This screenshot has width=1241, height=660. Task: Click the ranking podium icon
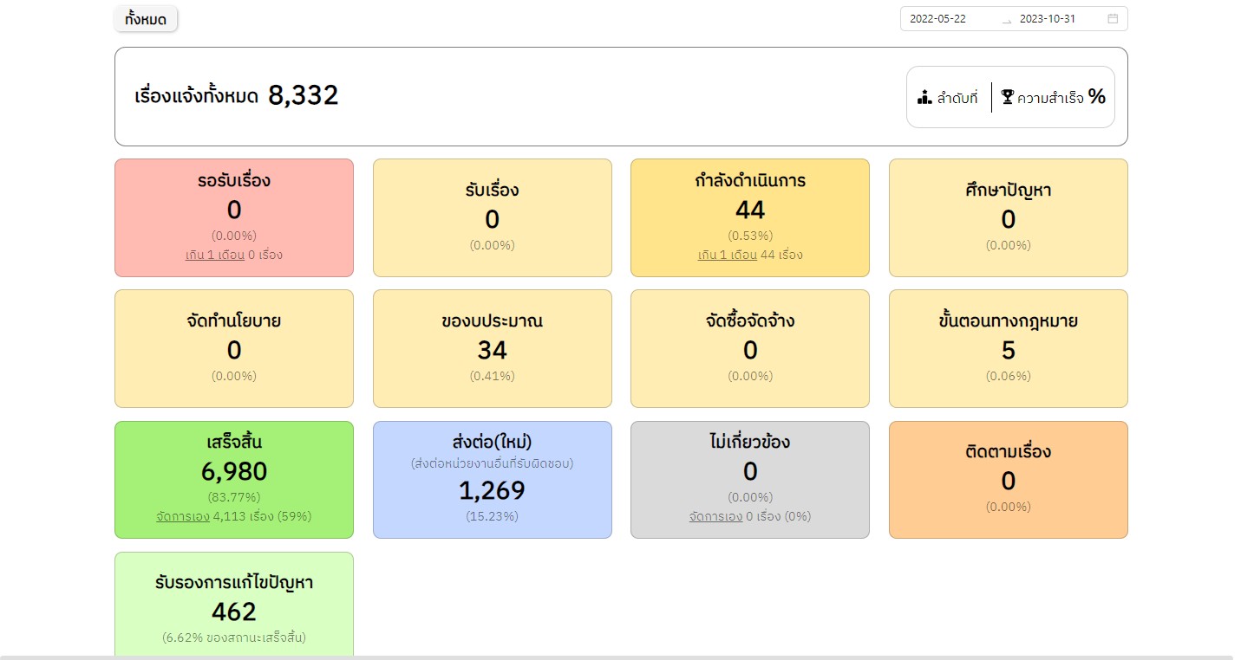(x=924, y=97)
